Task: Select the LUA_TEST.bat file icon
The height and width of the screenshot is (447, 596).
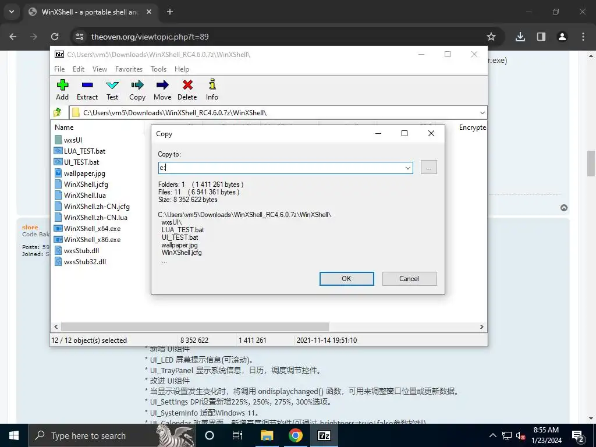Action: [x=58, y=151]
